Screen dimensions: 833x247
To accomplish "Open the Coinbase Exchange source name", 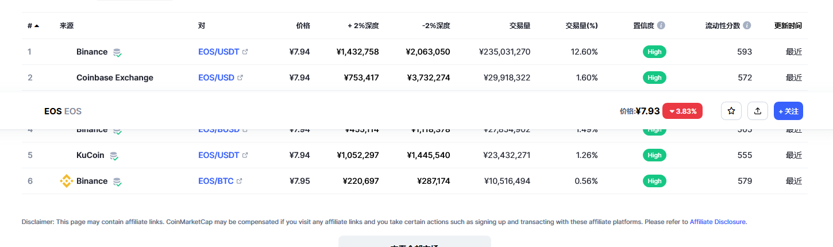I will pos(115,78).
